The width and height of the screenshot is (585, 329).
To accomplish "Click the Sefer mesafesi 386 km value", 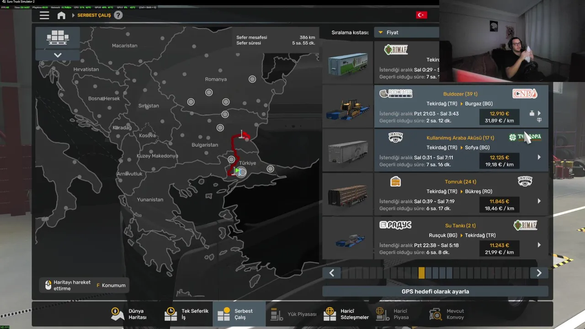I will point(307,37).
